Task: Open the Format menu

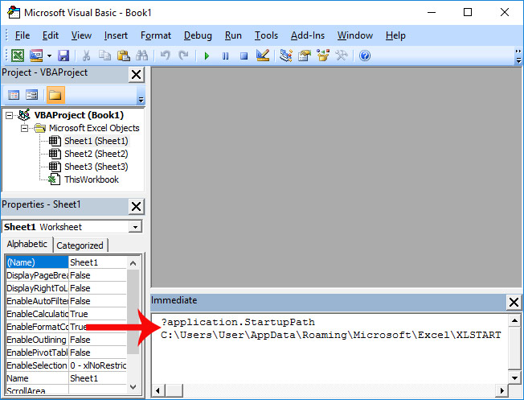Action: (156, 35)
